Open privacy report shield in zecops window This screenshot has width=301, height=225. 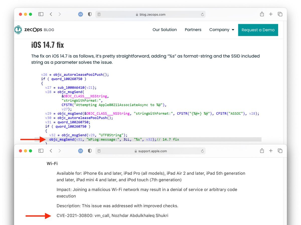click(90, 14)
